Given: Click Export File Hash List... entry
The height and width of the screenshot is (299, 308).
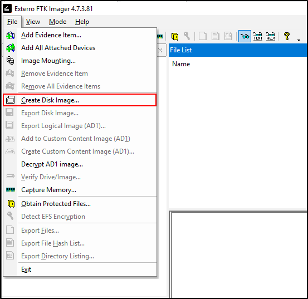Looking at the screenshot, I should 80,243.
